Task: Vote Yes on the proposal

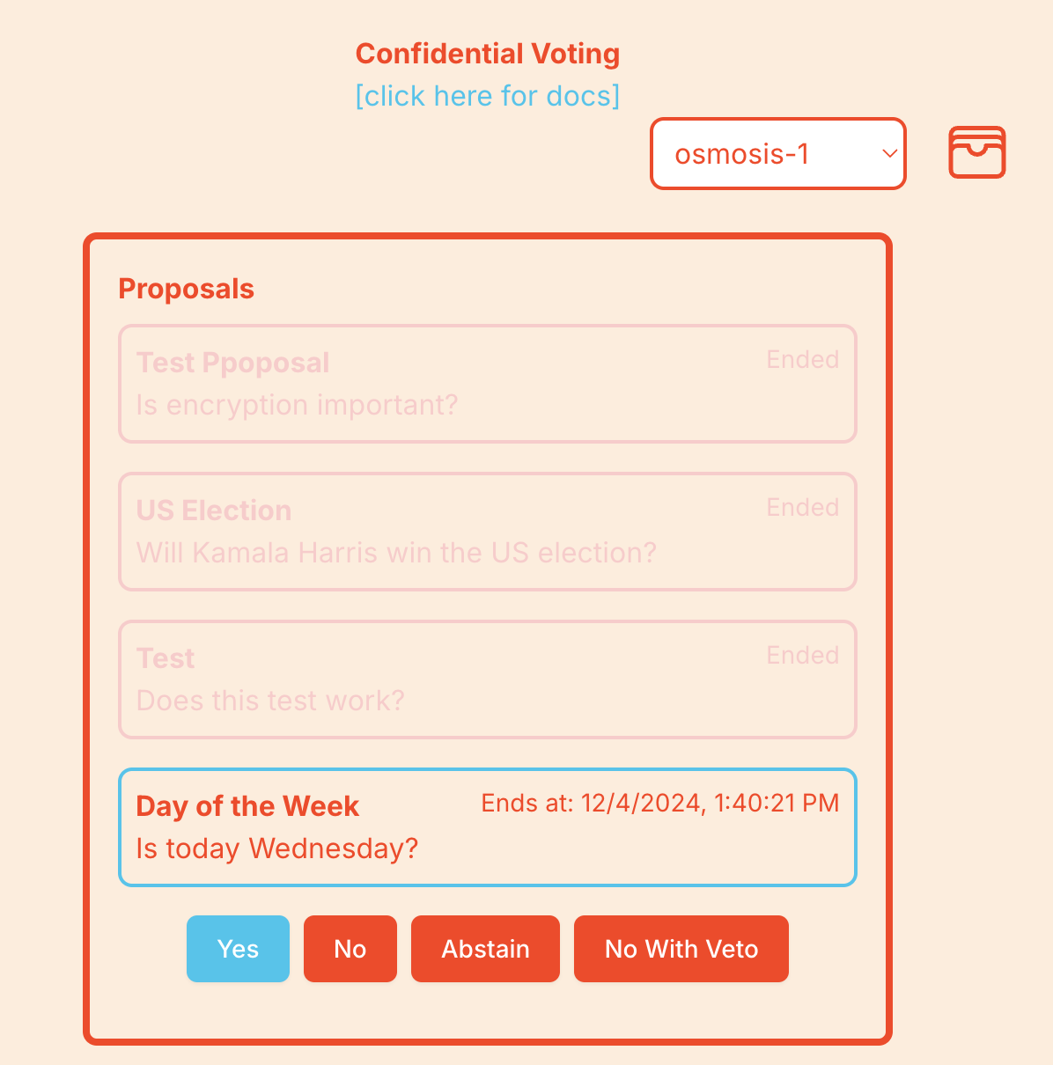Action: [x=238, y=949]
